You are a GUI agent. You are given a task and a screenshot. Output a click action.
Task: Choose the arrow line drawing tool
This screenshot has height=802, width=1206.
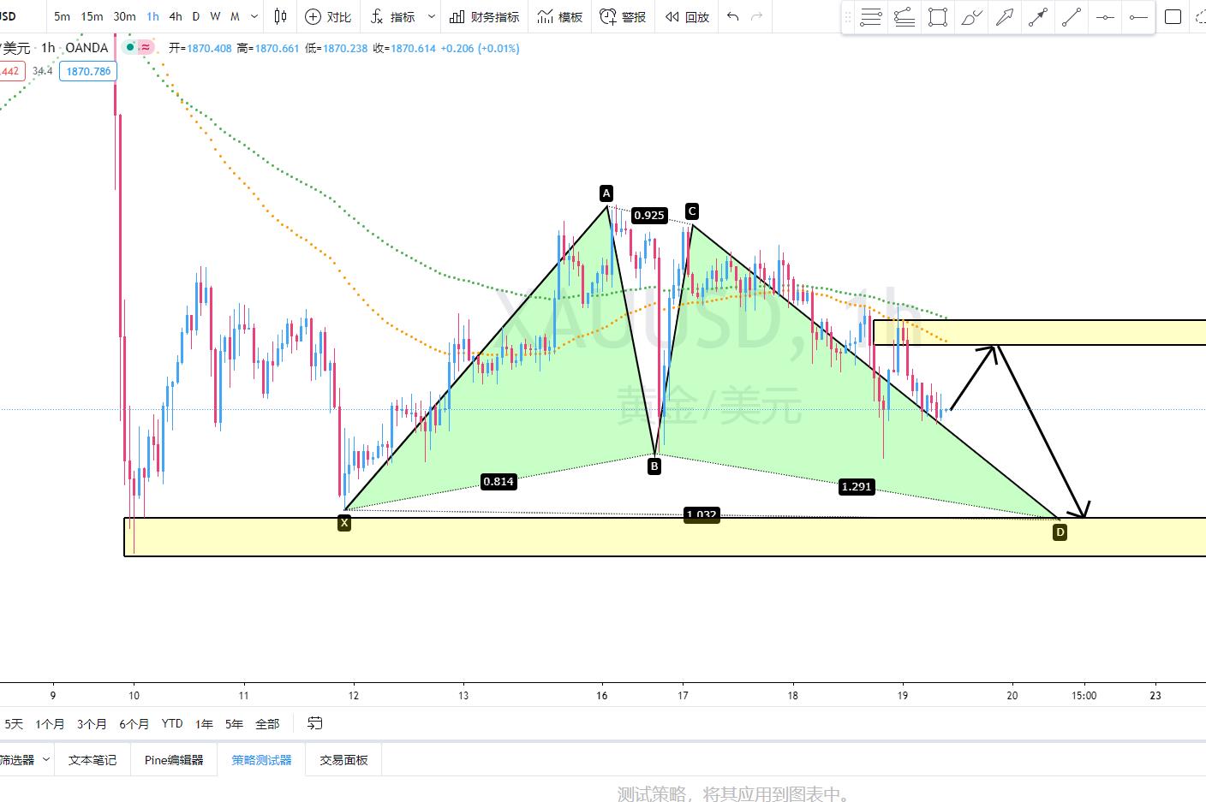pos(1038,17)
